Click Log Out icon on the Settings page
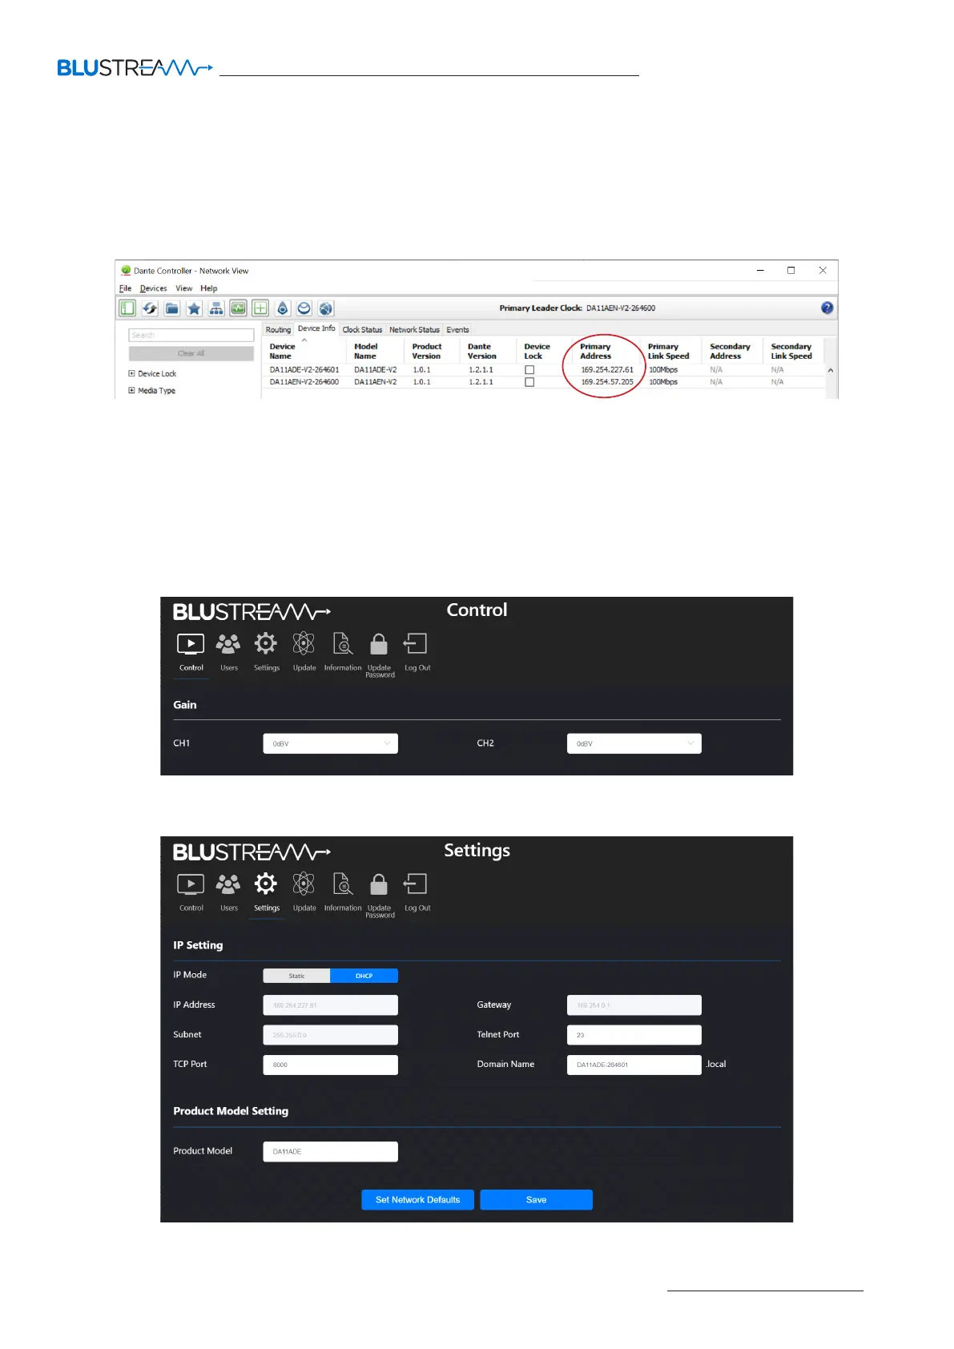 click(x=416, y=885)
